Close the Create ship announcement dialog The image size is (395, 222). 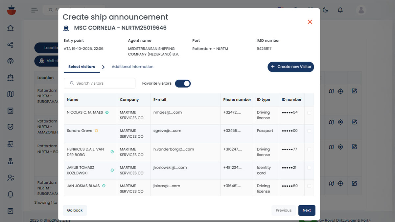click(310, 22)
